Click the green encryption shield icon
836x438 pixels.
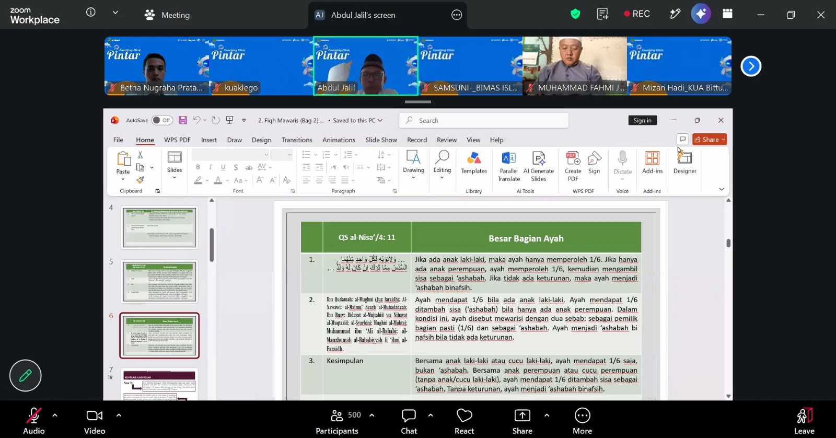[575, 14]
